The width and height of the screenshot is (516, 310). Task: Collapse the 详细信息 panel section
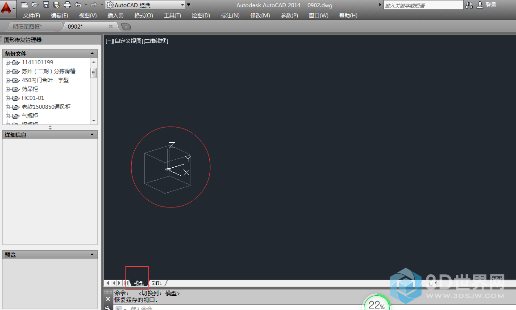click(92, 134)
